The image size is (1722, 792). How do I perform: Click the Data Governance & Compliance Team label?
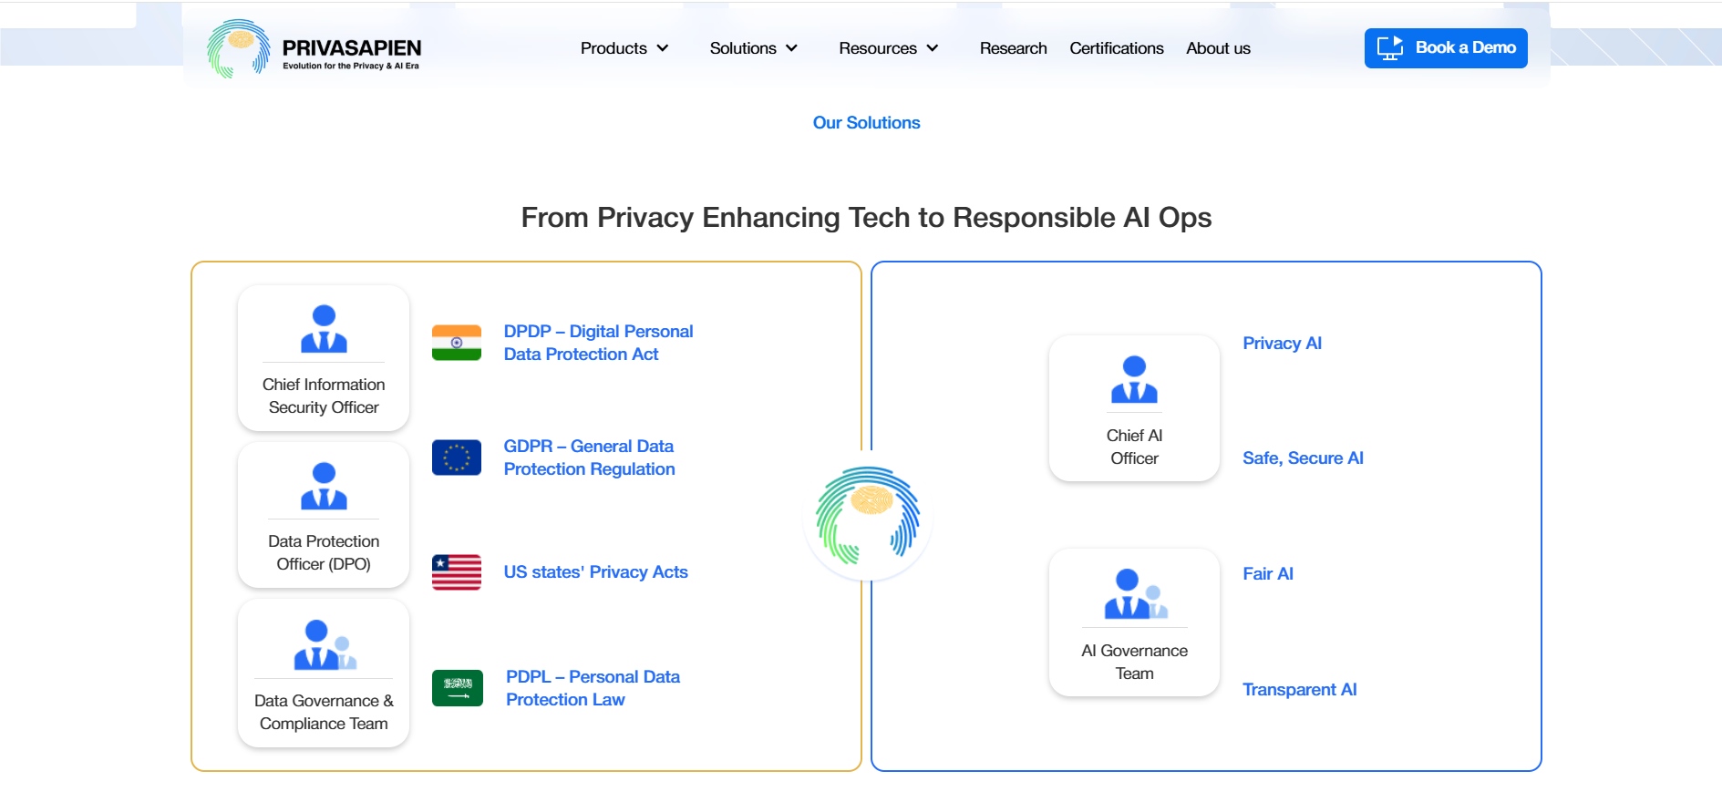pos(324,713)
